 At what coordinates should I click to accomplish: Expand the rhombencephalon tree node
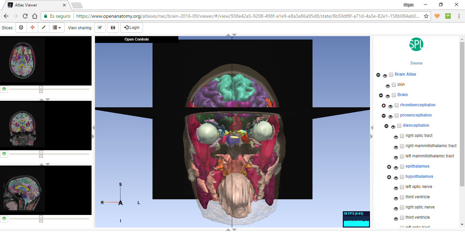click(x=384, y=106)
